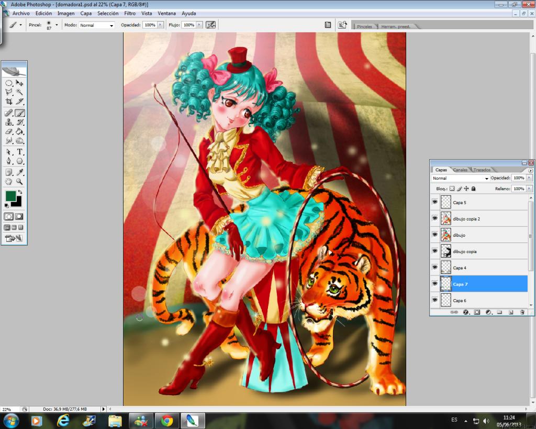
Task: Open layer Opacidad slider arrow
Action: [x=529, y=178]
